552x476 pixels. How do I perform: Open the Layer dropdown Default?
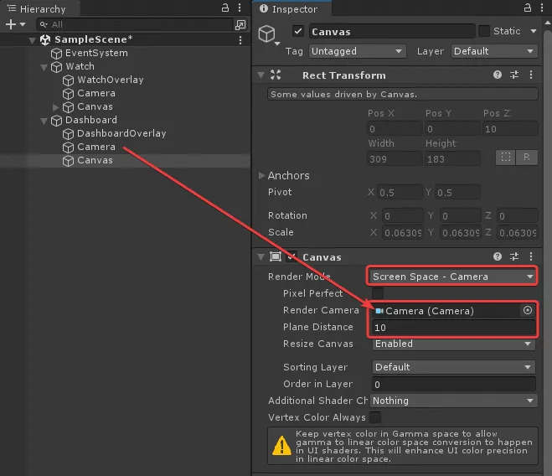pos(494,51)
